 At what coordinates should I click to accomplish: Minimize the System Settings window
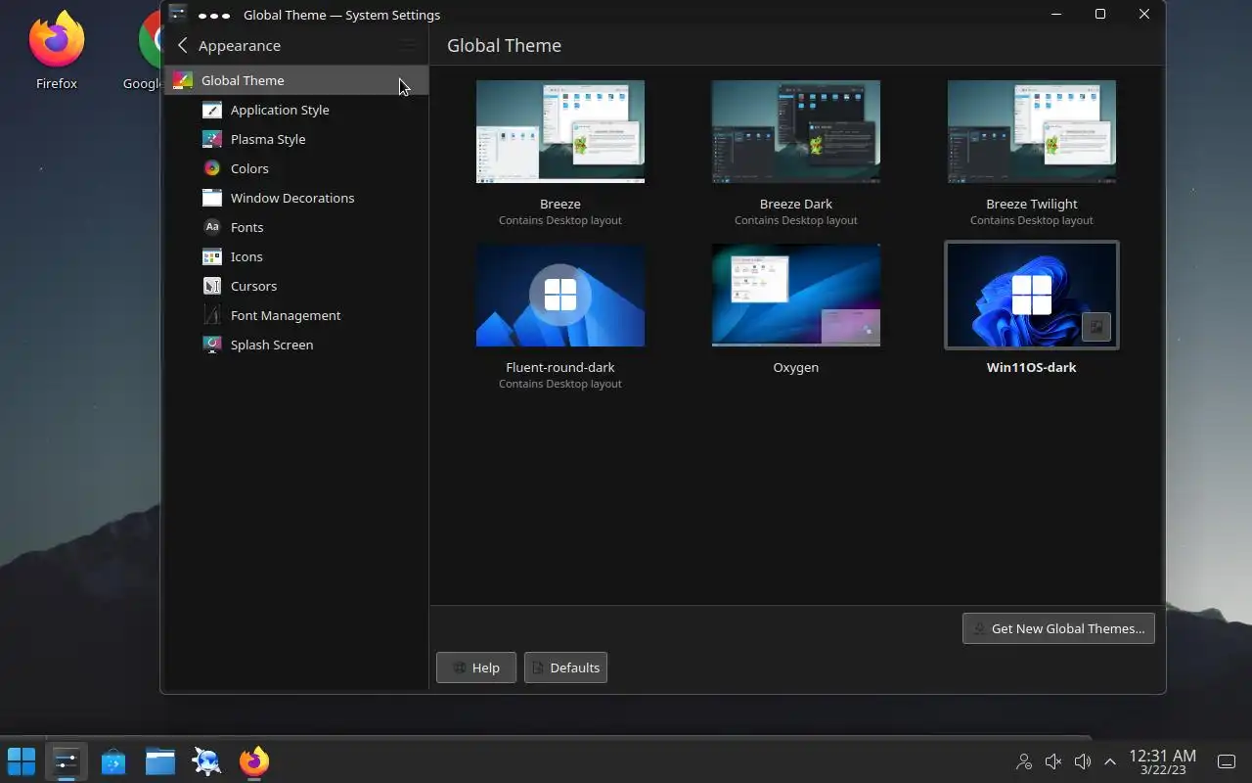click(x=1056, y=15)
